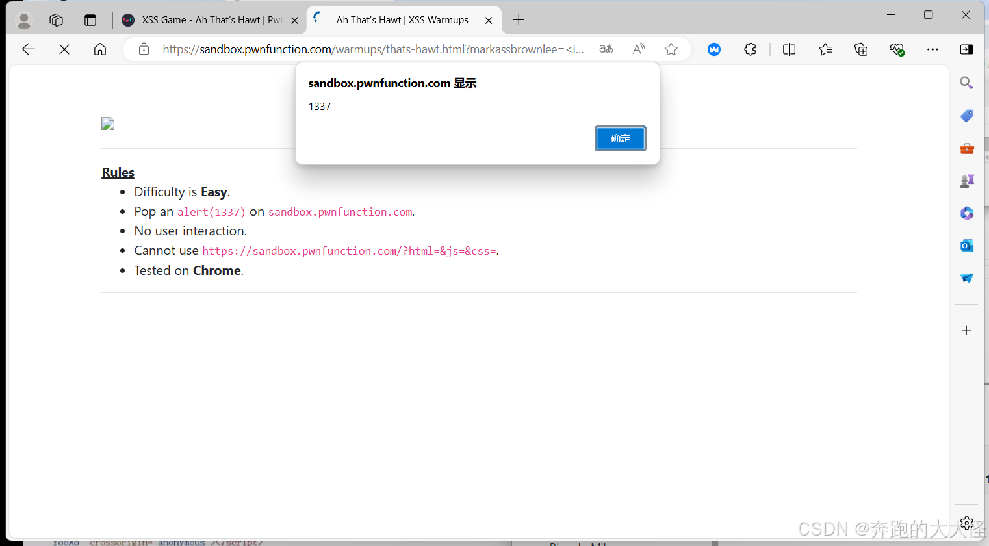
Task: Open browser essentials heart icon
Action: pyautogui.click(x=897, y=49)
